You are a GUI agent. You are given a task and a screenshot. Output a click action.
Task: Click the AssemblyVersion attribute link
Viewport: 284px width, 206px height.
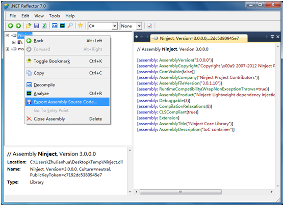[x=176, y=60]
